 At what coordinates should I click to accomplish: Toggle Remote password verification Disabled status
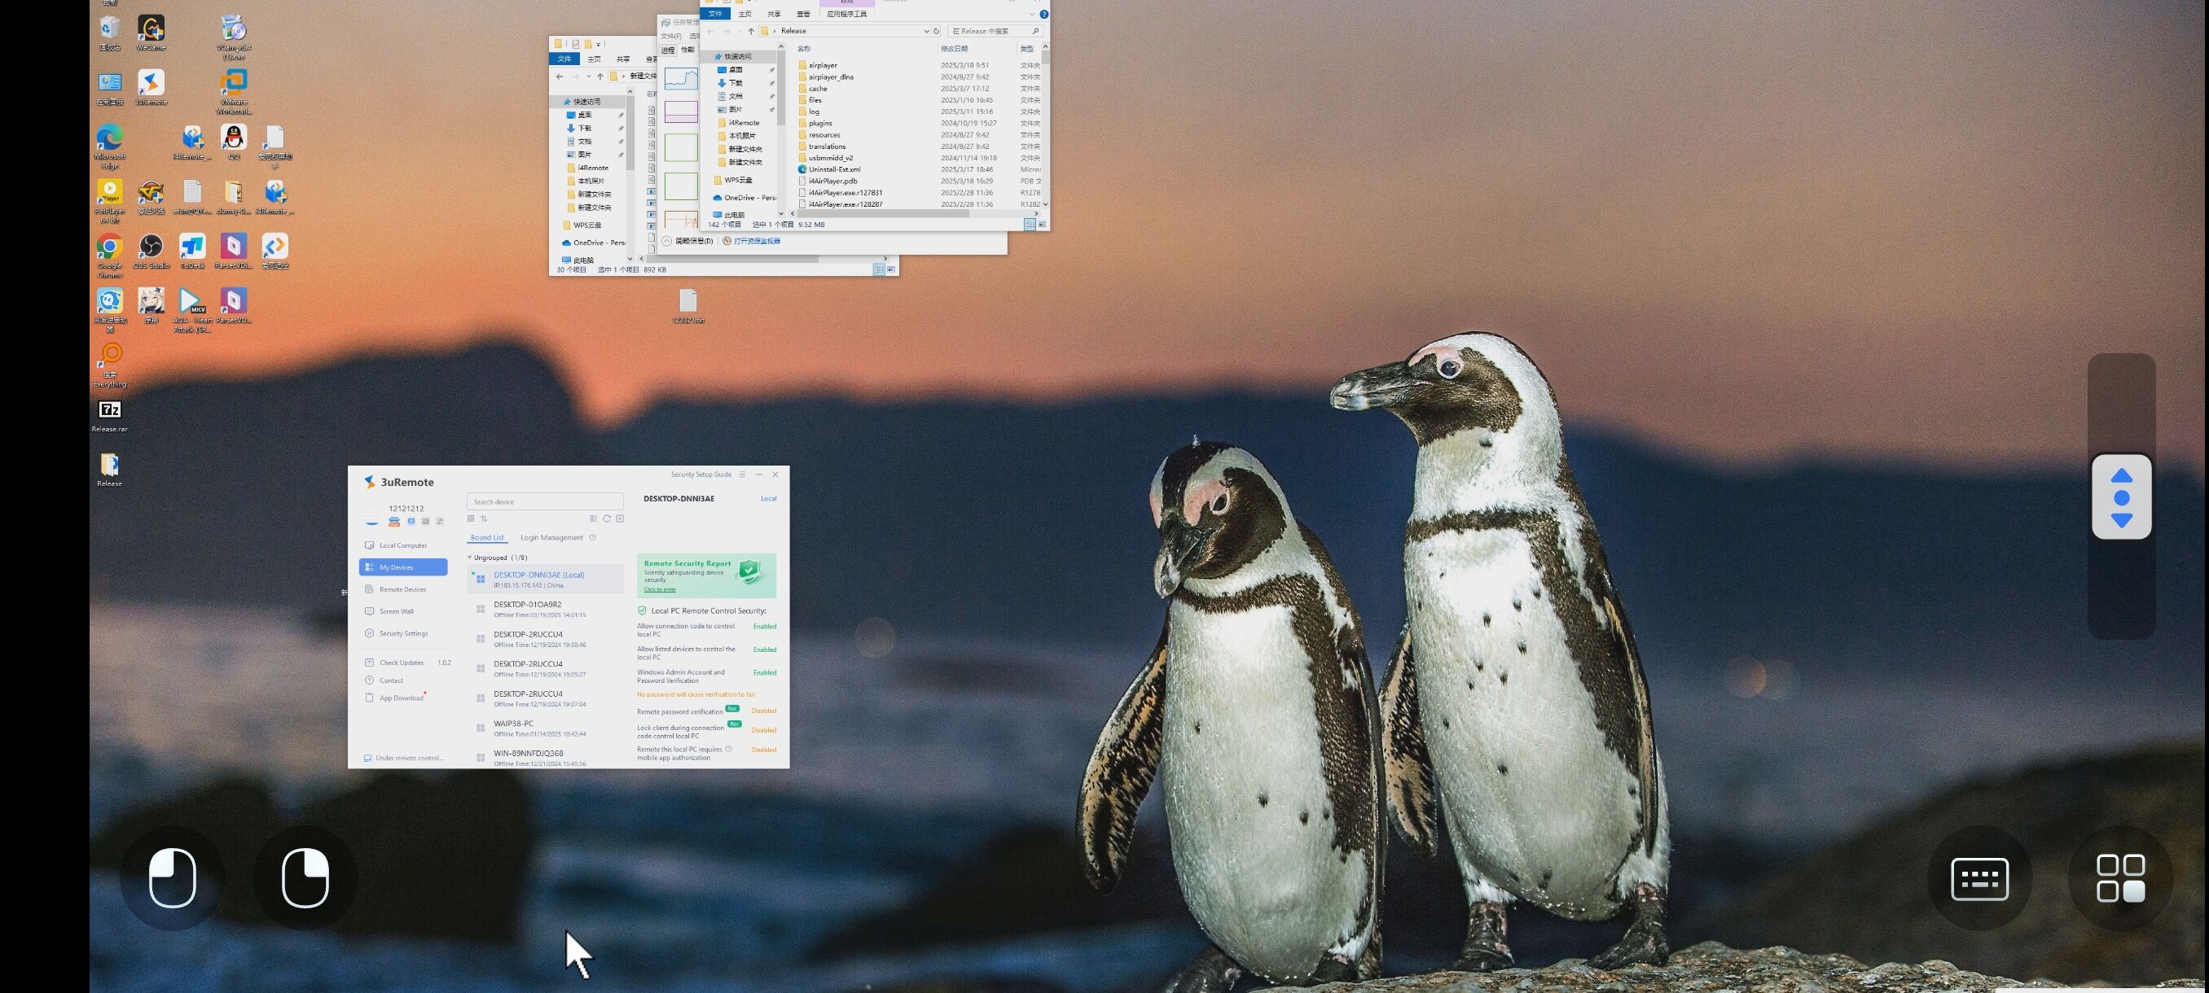coord(763,711)
